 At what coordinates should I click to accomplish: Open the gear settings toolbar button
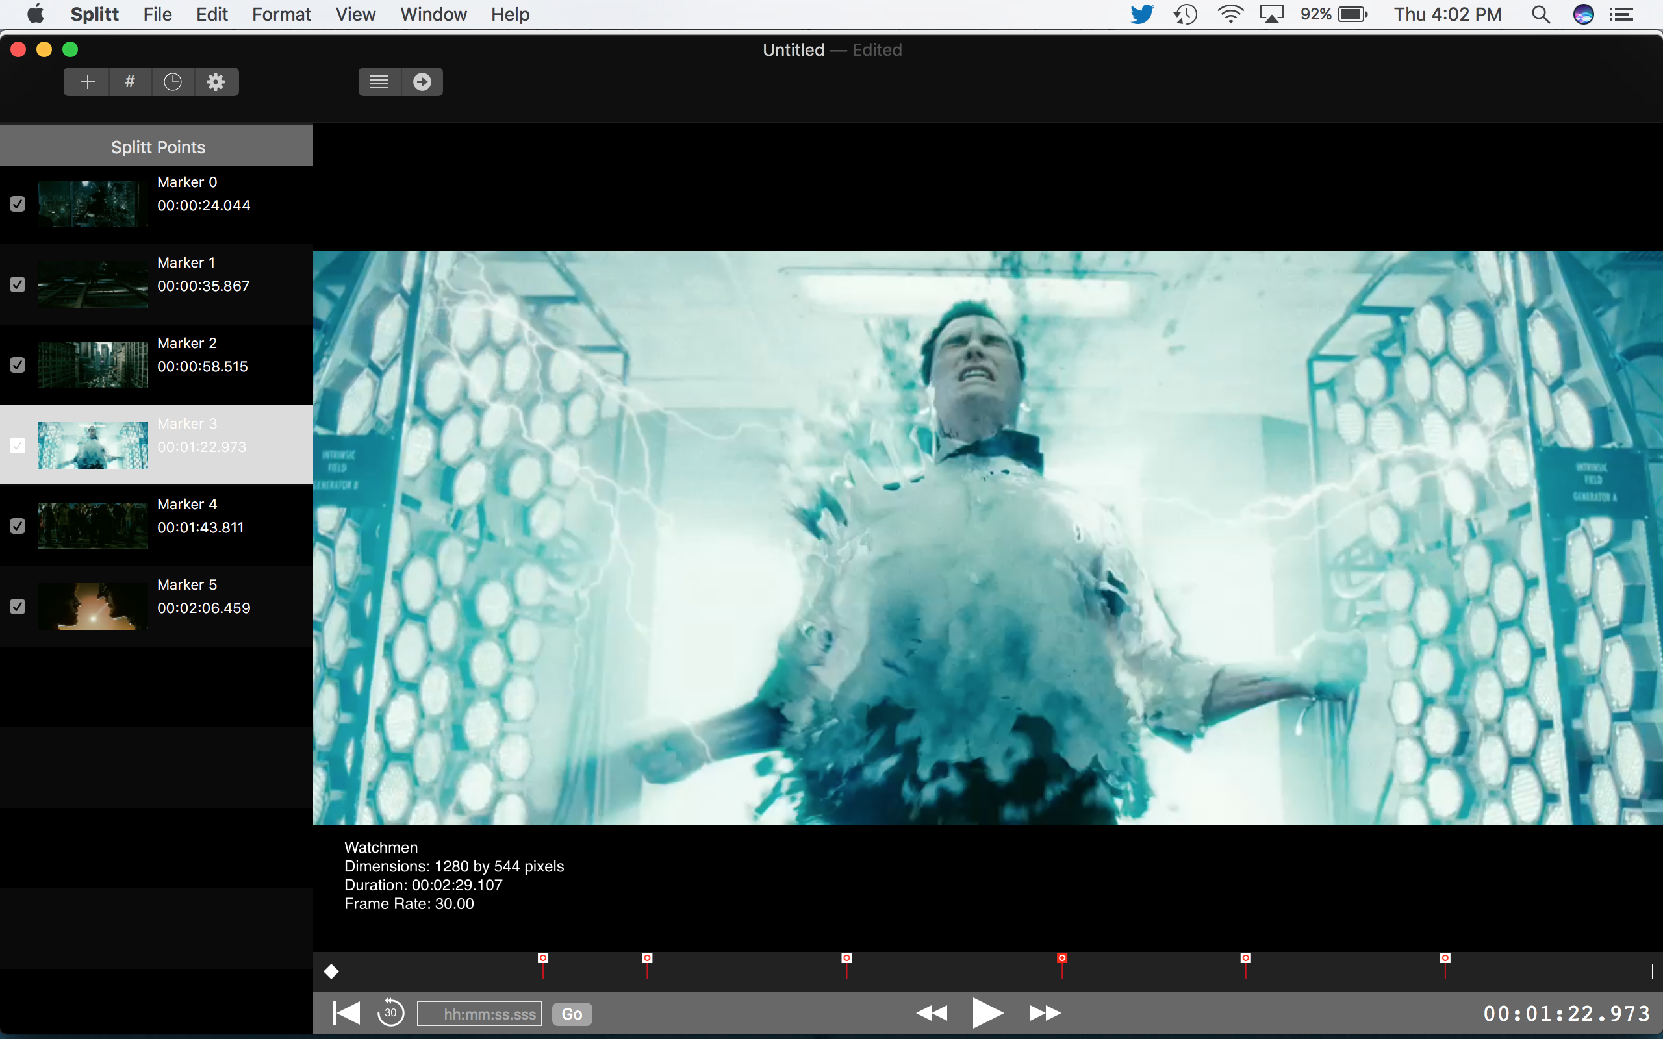(x=216, y=82)
